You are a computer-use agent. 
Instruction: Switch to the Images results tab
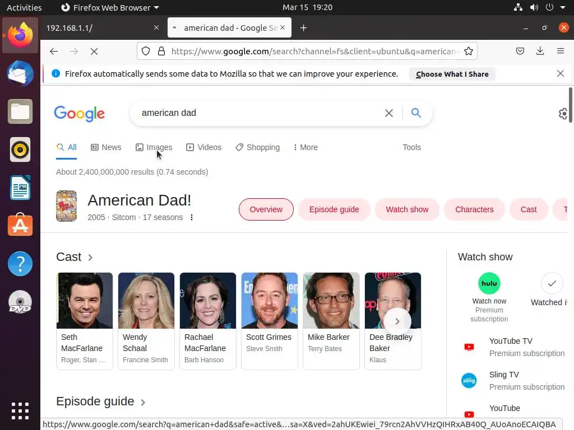(x=154, y=147)
